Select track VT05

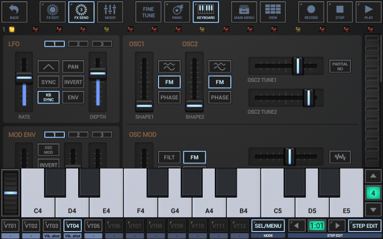coord(93,226)
